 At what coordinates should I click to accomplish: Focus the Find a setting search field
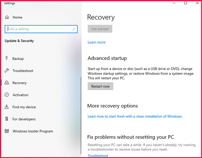41,29
